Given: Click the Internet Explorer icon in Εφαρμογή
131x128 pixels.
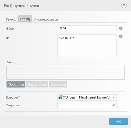Looking at the screenshot, I should 60,97.
